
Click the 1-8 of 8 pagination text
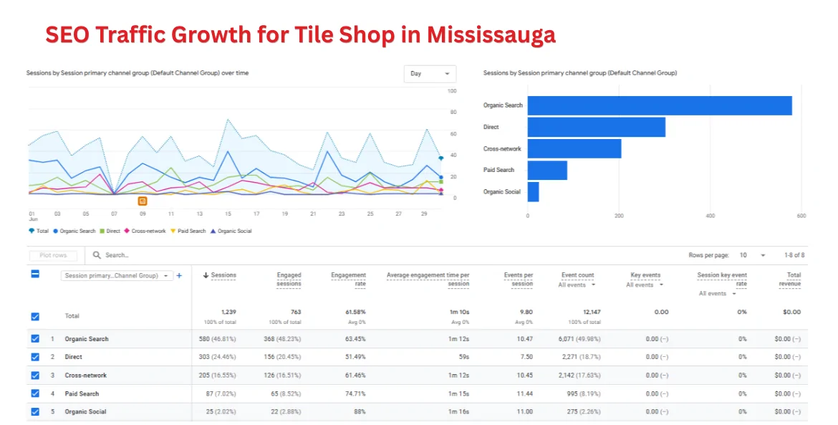[x=794, y=256]
